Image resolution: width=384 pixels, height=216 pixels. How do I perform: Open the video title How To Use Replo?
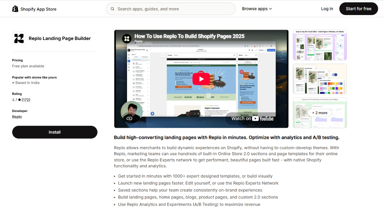[189, 36]
